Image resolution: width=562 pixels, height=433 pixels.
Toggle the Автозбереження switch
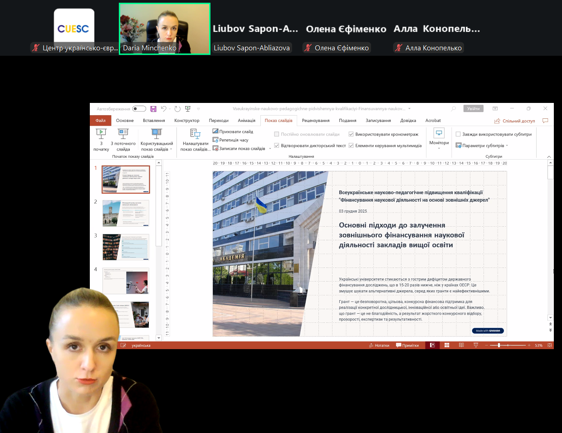click(139, 109)
